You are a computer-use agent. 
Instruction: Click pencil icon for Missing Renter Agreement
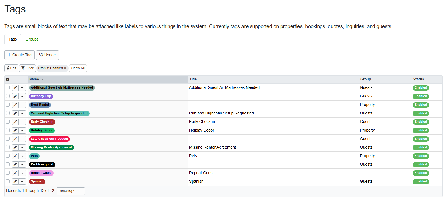pos(15,147)
